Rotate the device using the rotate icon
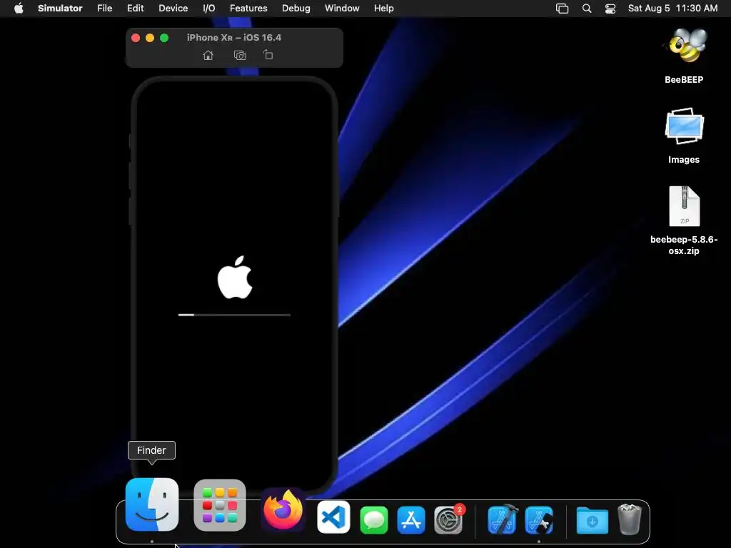 [268, 55]
